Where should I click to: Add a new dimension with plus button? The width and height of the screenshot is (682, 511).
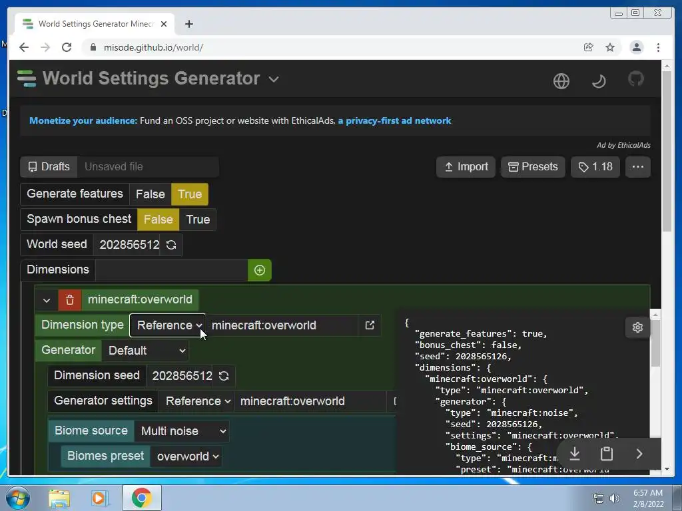[x=260, y=270]
